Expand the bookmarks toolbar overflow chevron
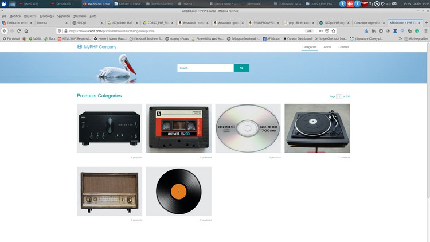 tap(400, 38)
